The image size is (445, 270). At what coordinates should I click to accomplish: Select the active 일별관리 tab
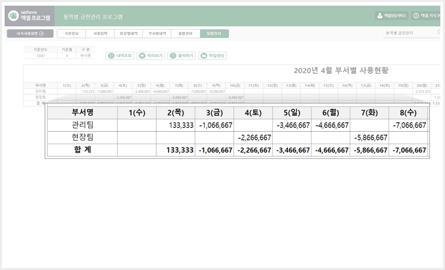[x=214, y=33]
